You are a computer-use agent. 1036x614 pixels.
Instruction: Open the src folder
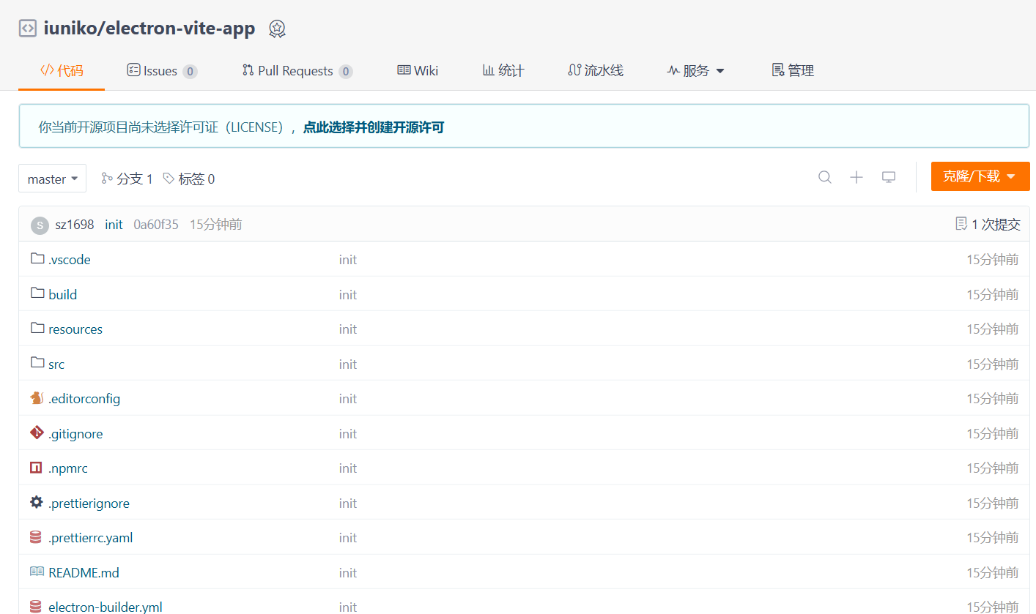56,364
